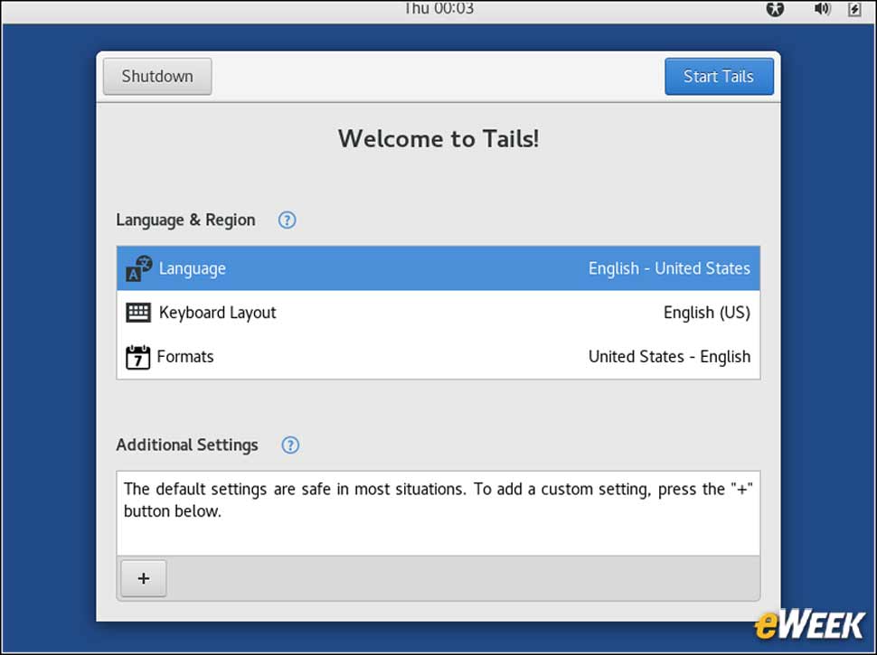Image resolution: width=877 pixels, height=655 pixels.
Task: Click the Shutdown button
Action: [x=157, y=76]
